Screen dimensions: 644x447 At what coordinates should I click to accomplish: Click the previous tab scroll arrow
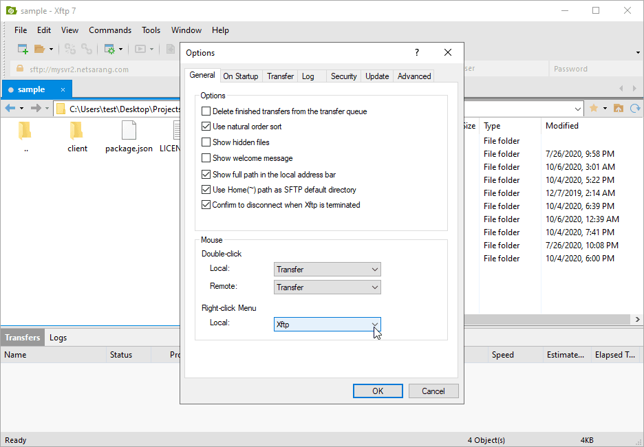(621, 88)
